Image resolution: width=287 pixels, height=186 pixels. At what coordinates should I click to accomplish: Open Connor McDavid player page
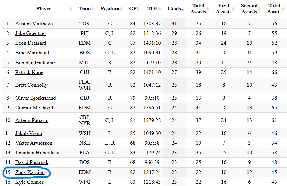[x=34, y=108]
